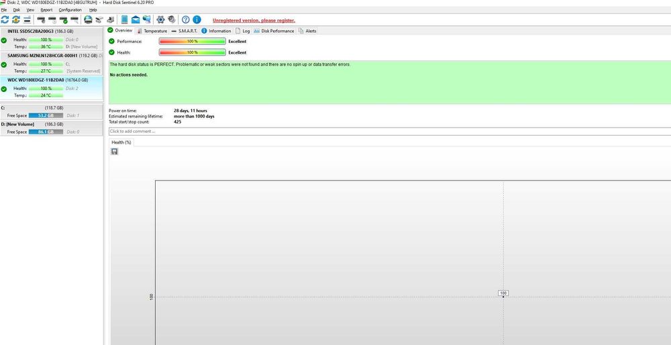
Task: Click the floppy save icon above the chart
Action: [x=114, y=152]
